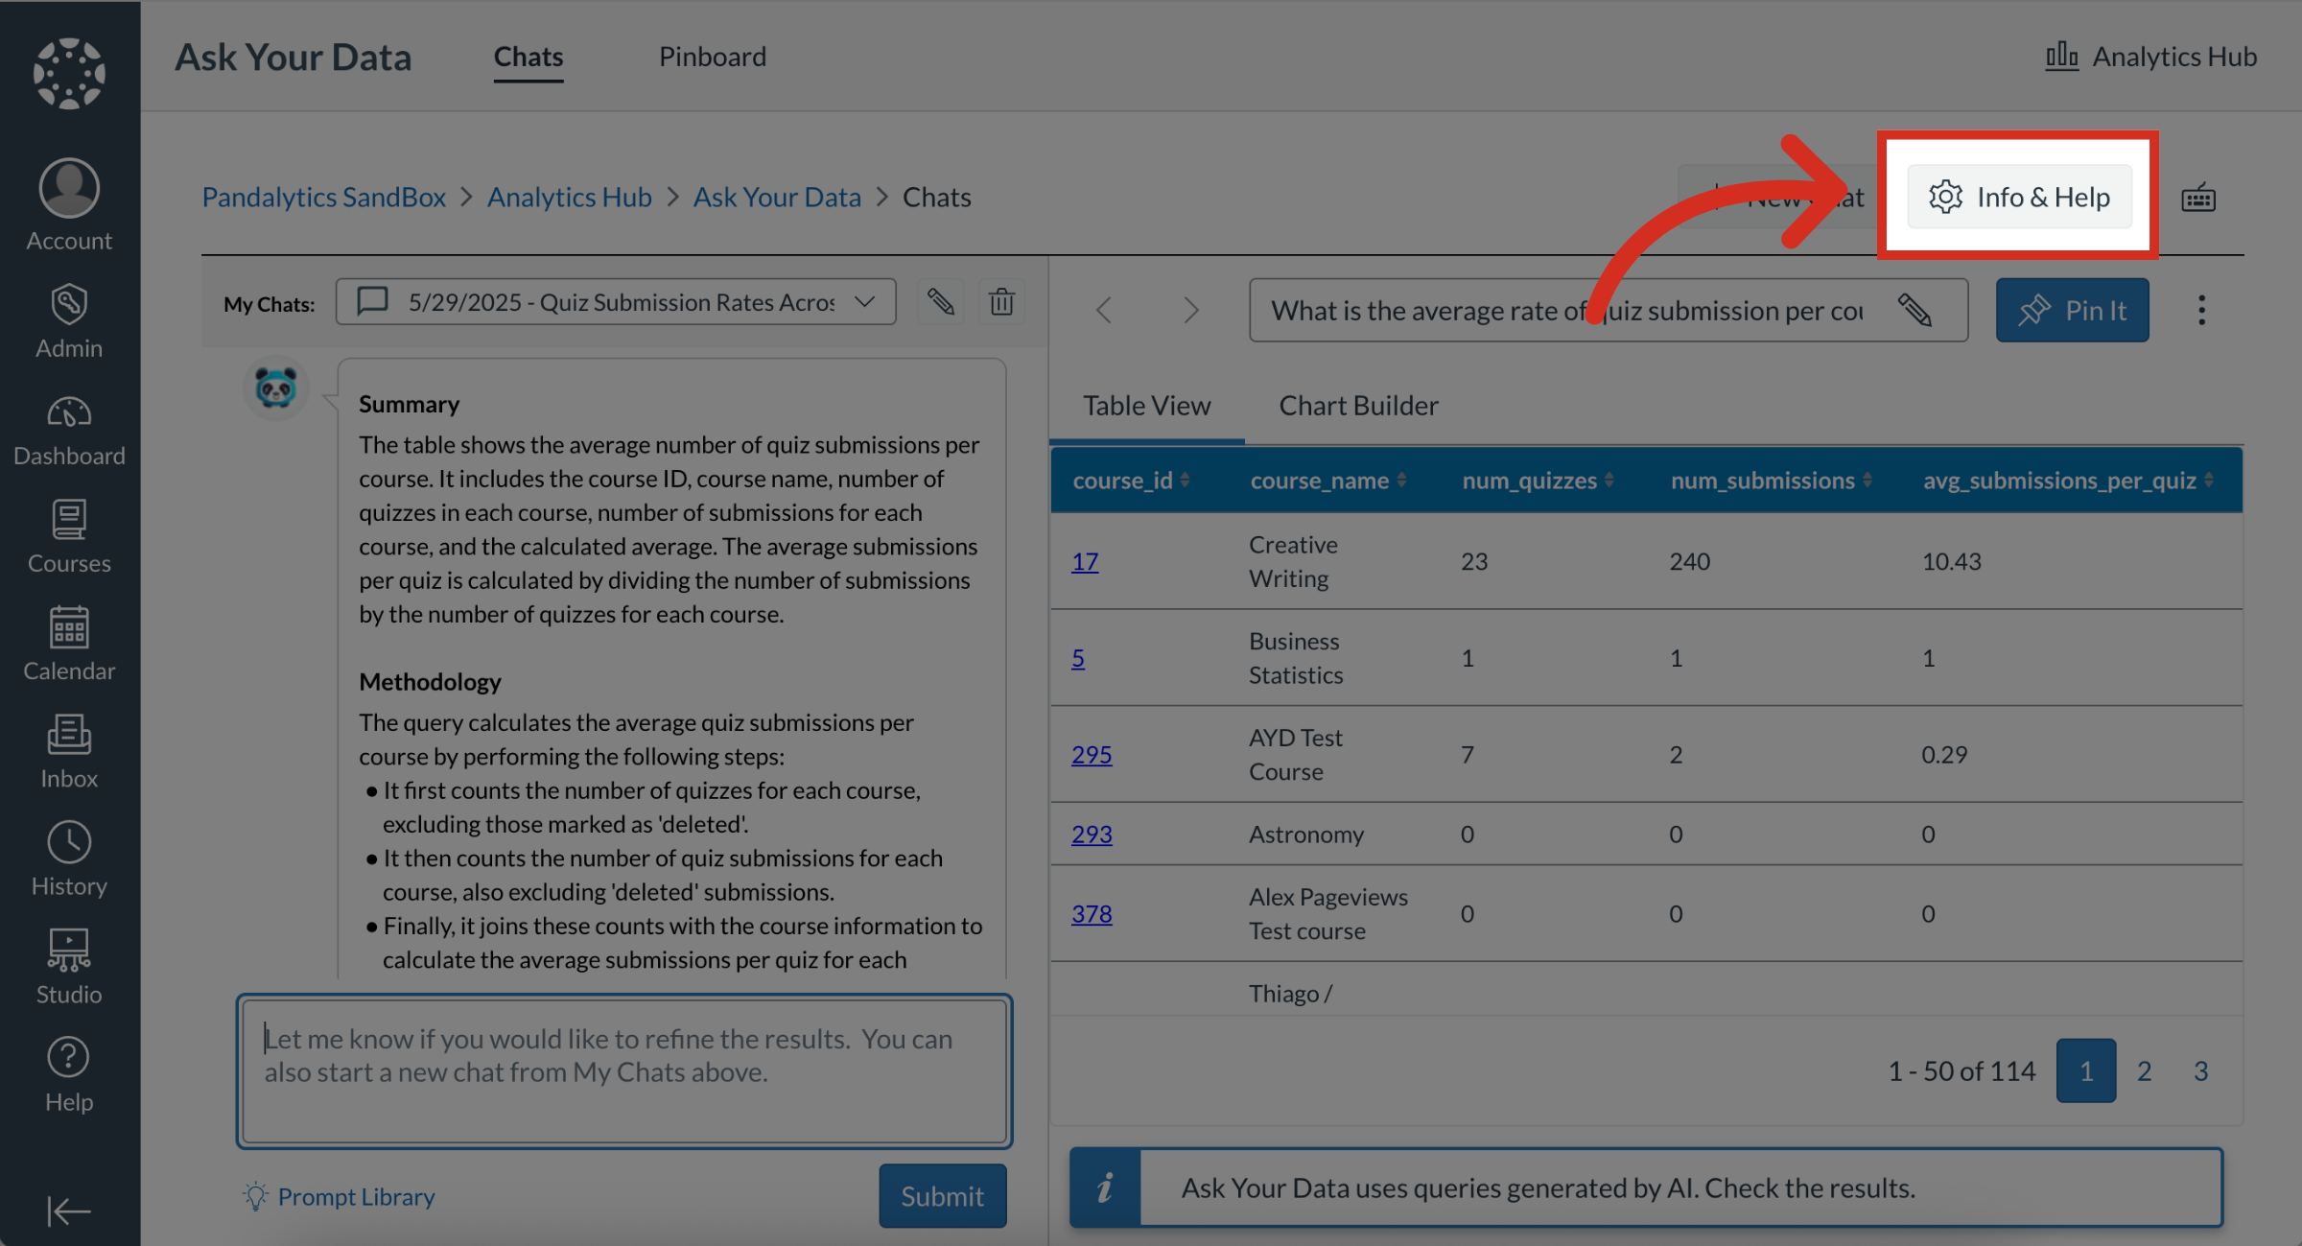The height and width of the screenshot is (1246, 2302).
Task: Switch to the Chats tab
Action: (529, 57)
